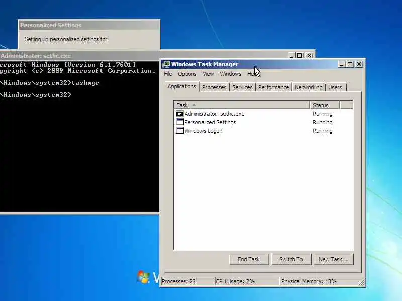This screenshot has height=301, width=402.
Task: Maximize the Administrator: sethc.exe command window
Action: click(x=299, y=55)
